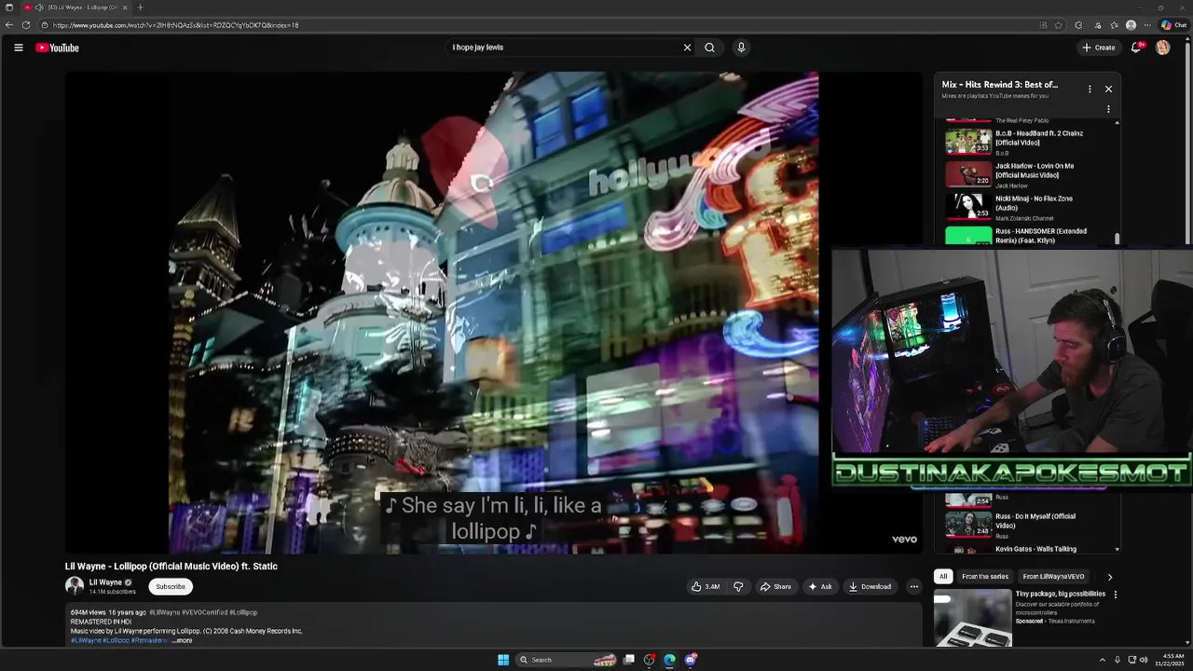Share the Lollipop video
Viewport: 1193px width, 671px height.
[775, 586]
